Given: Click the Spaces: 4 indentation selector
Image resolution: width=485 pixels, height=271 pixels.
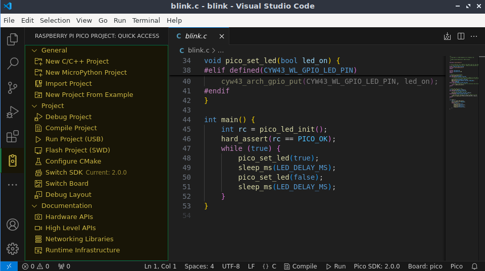Looking at the screenshot, I should (199, 266).
